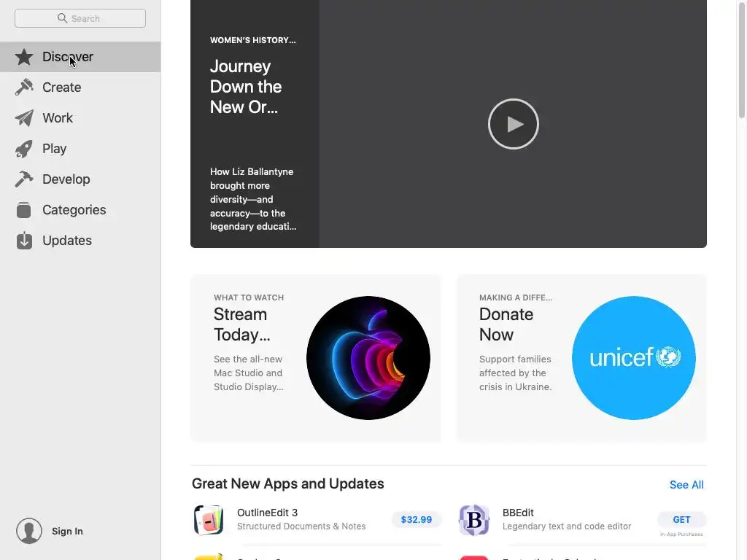
Task: Click Great New Apps and Updates heading
Action: pyautogui.click(x=287, y=484)
